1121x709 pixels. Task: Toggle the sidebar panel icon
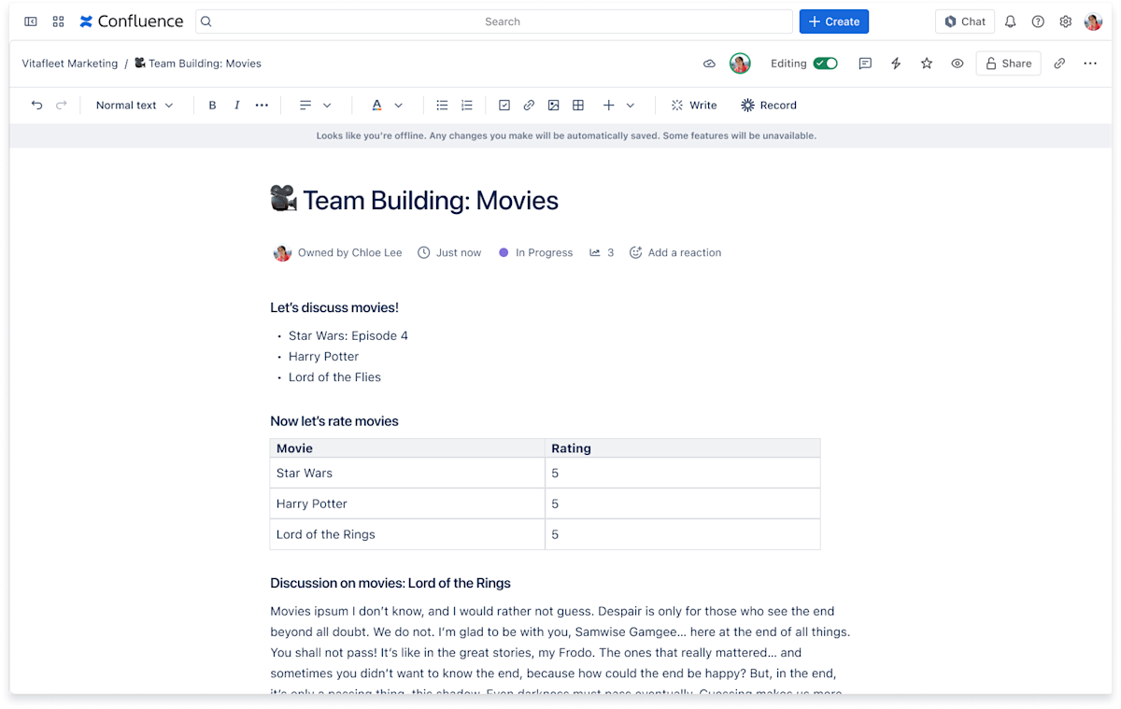(31, 21)
